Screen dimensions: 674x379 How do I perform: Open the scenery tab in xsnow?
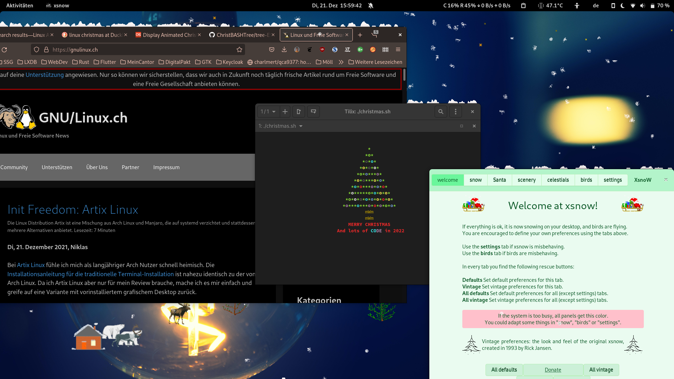[x=527, y=180]
